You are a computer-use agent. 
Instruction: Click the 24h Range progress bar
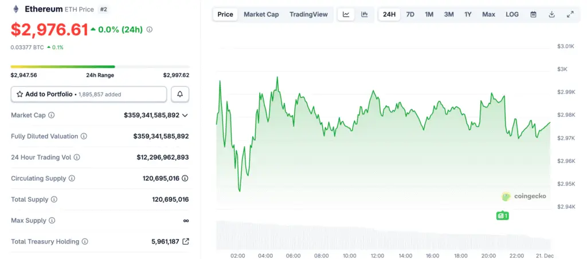100,67
